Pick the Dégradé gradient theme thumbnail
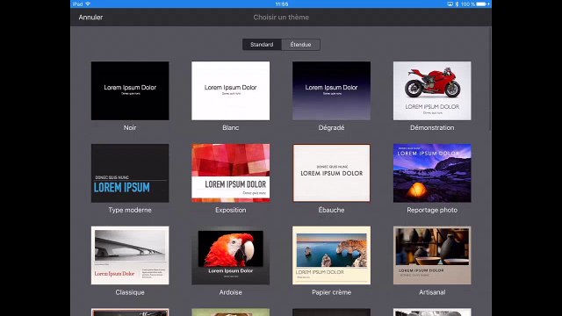The image size is (562, 316). click(332, 90)
